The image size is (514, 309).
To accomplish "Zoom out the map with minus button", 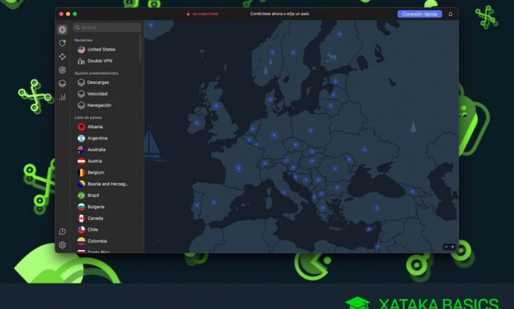I will 446,247.
